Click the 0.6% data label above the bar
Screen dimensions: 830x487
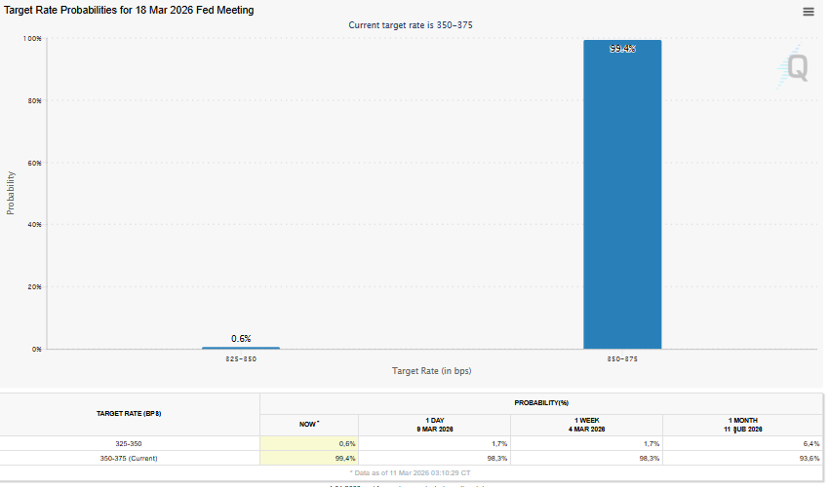click(241, 338)
